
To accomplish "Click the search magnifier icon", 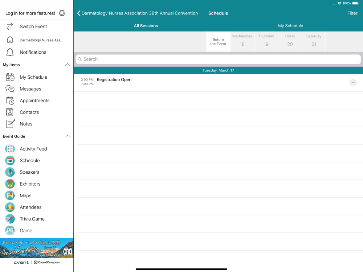I will click(x=80, y=59).
